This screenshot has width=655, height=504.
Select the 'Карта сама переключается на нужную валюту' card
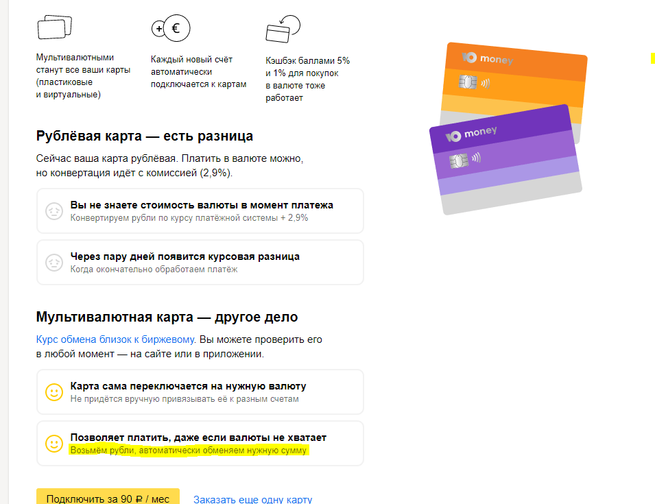(200, 392)
